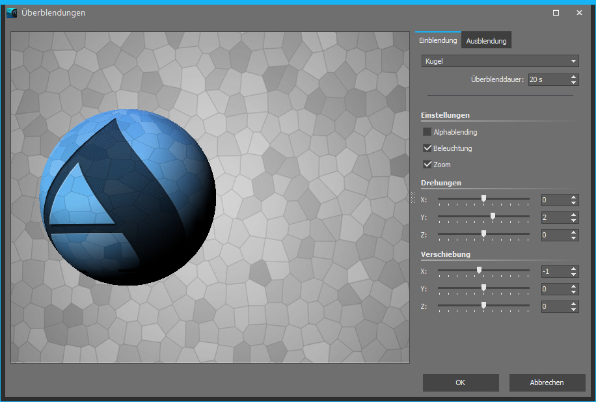Viewport: 596px width, 402px height.
Task: Disable the Beleuchtung checkbox
Action: pyautogui.click(x=427, y=148)
